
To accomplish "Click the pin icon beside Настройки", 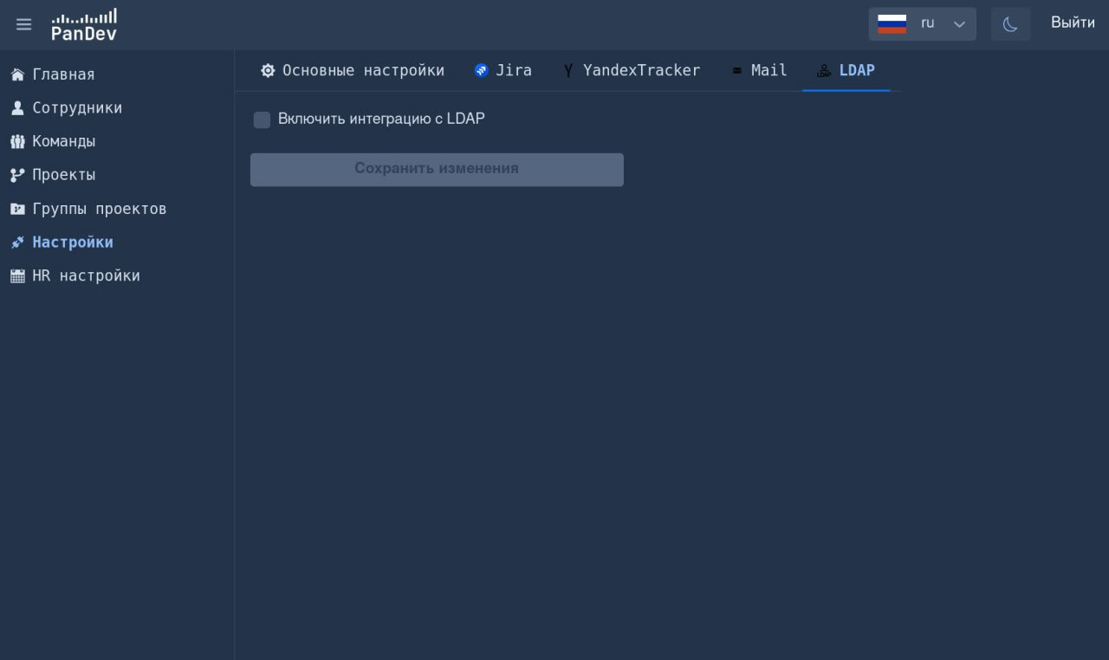I will pyautogui.click(x=17, y=243).
